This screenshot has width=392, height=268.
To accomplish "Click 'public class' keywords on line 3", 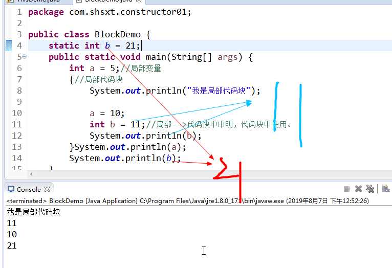I will point(58,35).
